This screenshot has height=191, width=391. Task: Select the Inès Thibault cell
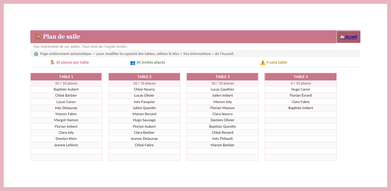click(x=222, y=139)
